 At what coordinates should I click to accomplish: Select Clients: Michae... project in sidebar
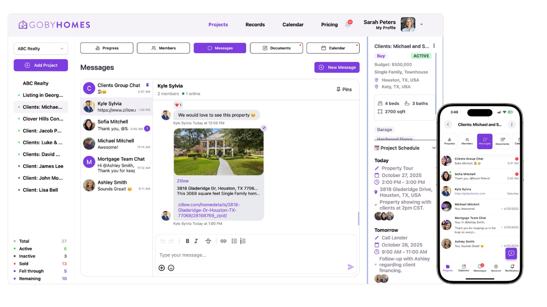click(x=41, y=107)
